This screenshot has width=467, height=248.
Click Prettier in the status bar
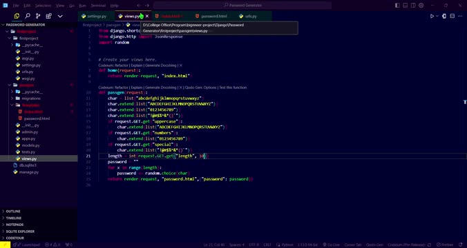(445, 245)
